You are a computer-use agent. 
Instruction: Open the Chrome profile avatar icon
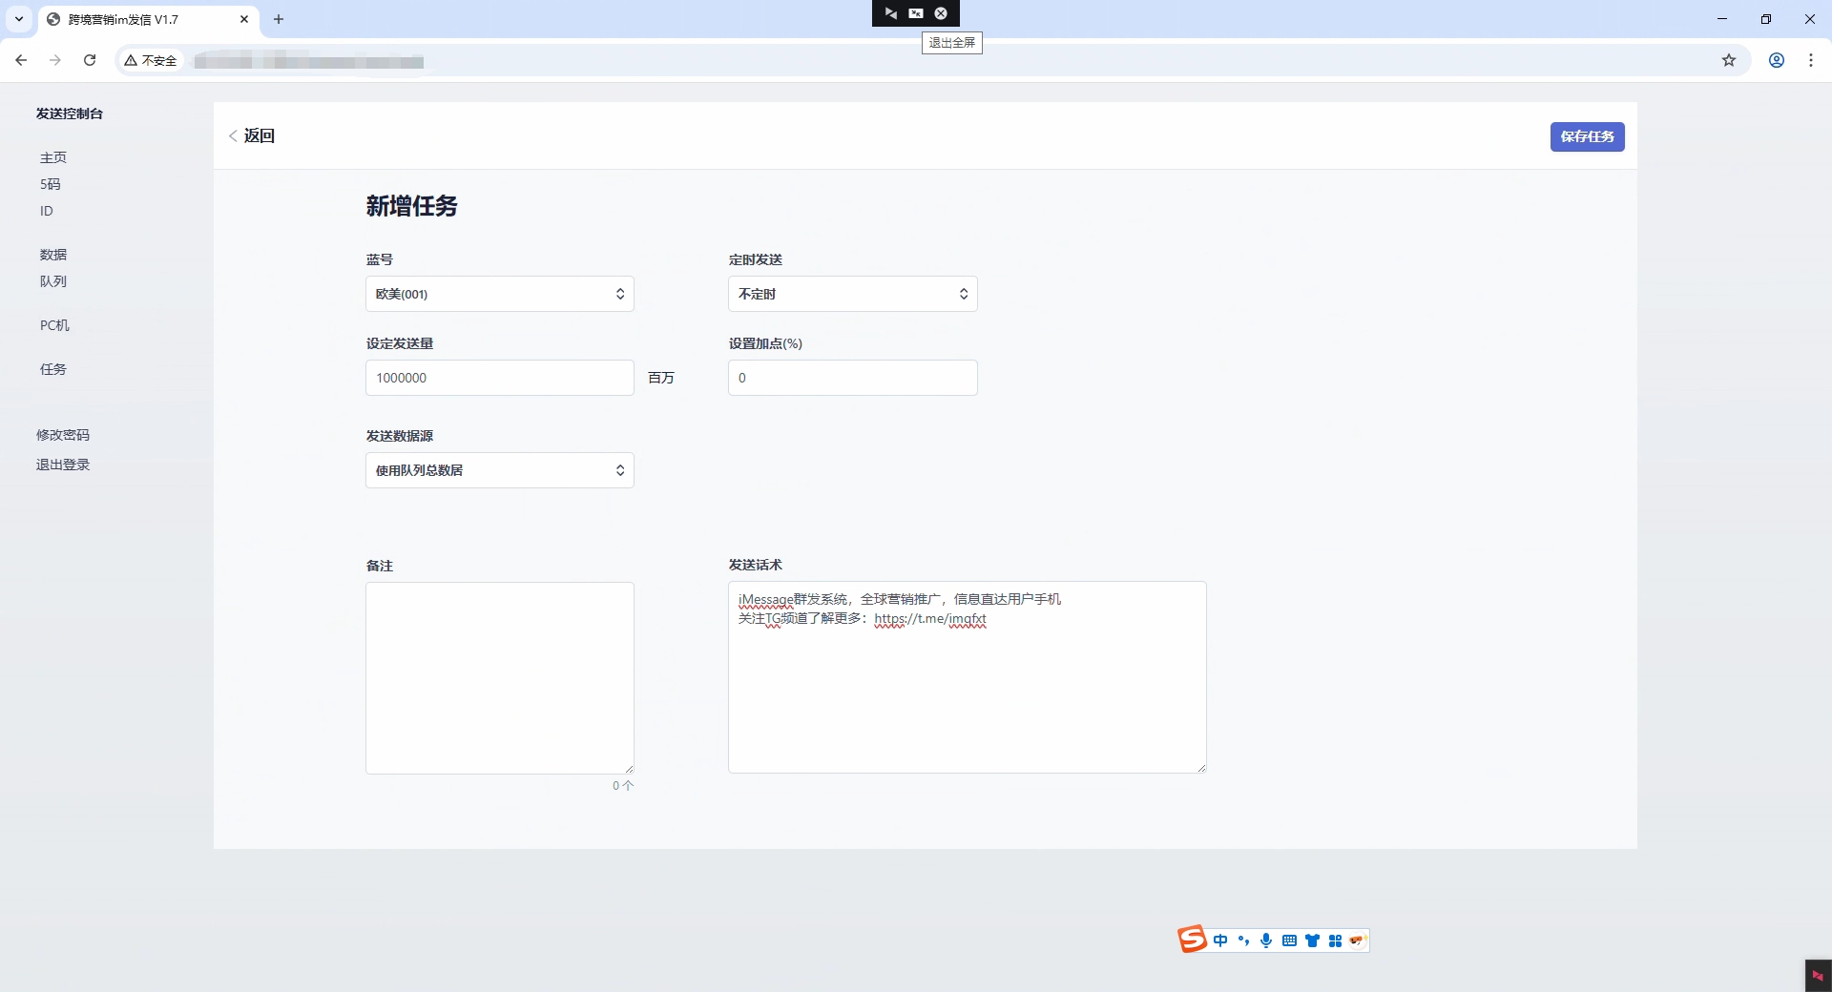coord(1777,60)
